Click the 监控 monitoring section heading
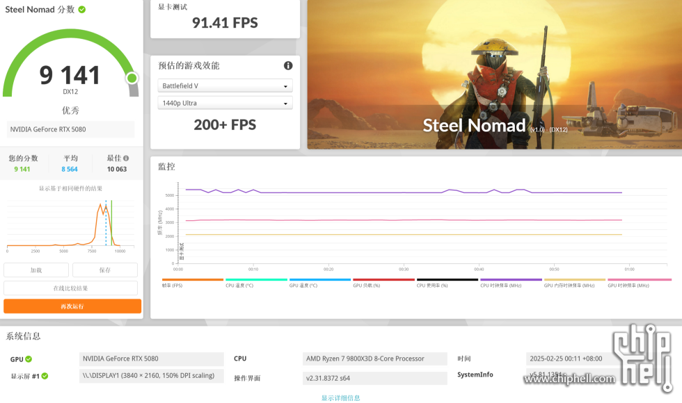The width and height of the screenshot is (682, 403). 166,167
